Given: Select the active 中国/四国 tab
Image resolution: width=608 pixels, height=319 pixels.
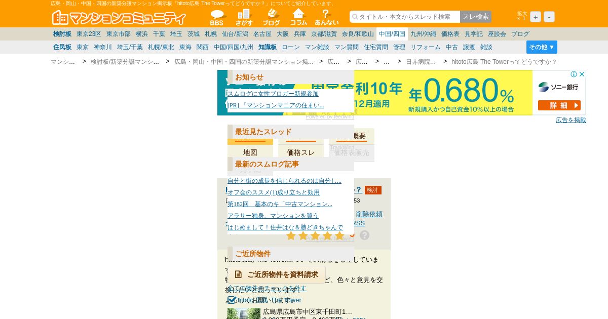Looking at the screenshot, I should (x=392, y=34).
